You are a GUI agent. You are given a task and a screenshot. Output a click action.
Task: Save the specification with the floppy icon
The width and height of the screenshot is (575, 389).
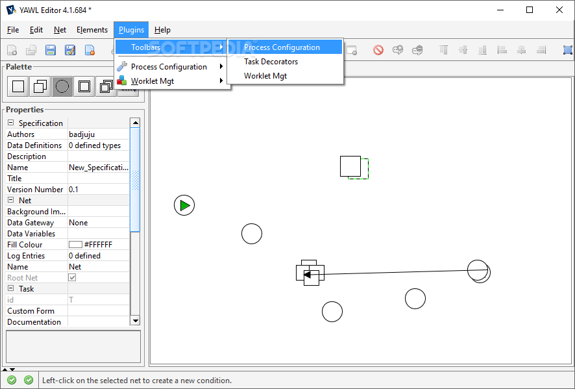[x=51, y=50]
